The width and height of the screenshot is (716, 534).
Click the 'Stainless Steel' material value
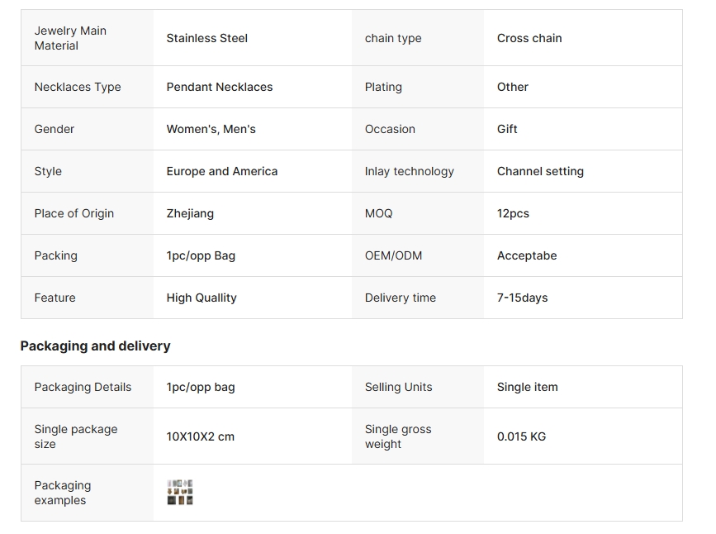click(x=206, y=38)
